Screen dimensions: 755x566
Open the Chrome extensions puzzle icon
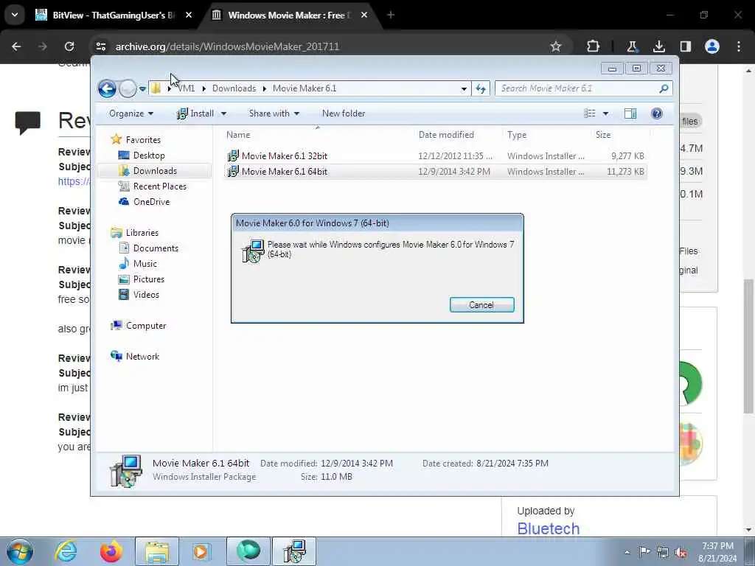(594, 46)
